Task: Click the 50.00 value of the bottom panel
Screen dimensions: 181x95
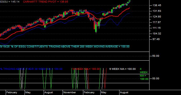Action: (156, 79)
